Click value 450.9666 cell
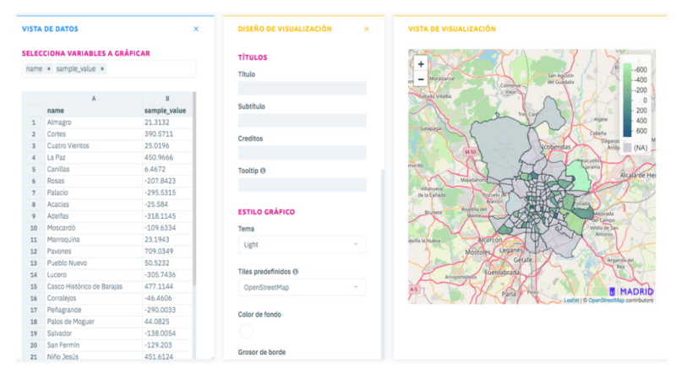This screenshot has height=380, width=676. pyautogui.click(x=167, y=158)
